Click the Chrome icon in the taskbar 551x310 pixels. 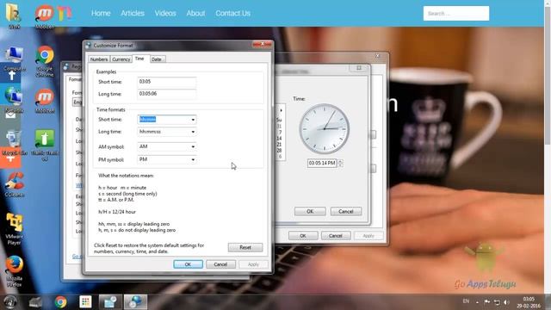point(60,302)
